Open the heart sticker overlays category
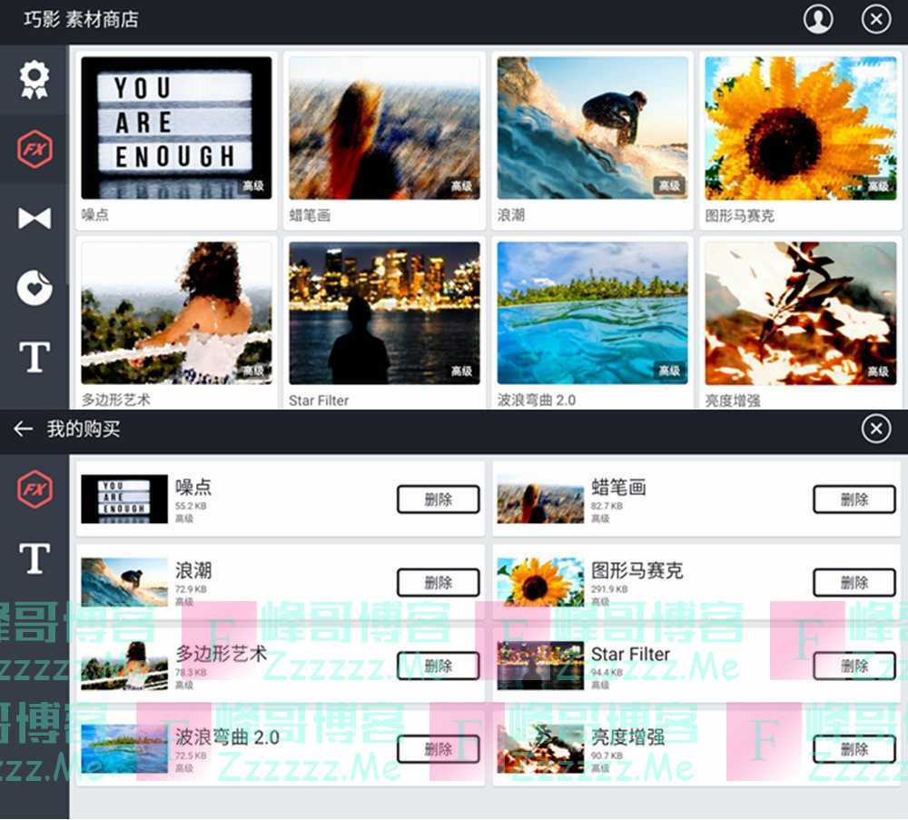This screenshot has width=908, height=820. tap(35, 288)
